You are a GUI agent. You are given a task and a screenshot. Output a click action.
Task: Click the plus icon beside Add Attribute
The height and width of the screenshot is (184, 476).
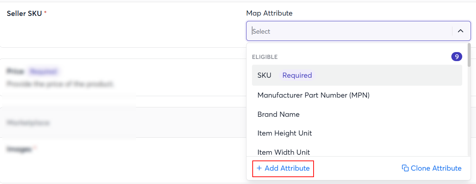point(259,168)
